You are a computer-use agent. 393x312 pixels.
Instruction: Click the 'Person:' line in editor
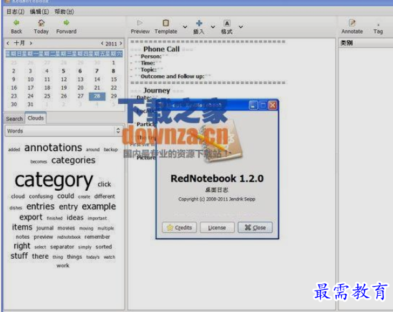151,56
